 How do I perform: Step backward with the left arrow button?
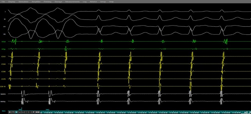pos(20,112)
